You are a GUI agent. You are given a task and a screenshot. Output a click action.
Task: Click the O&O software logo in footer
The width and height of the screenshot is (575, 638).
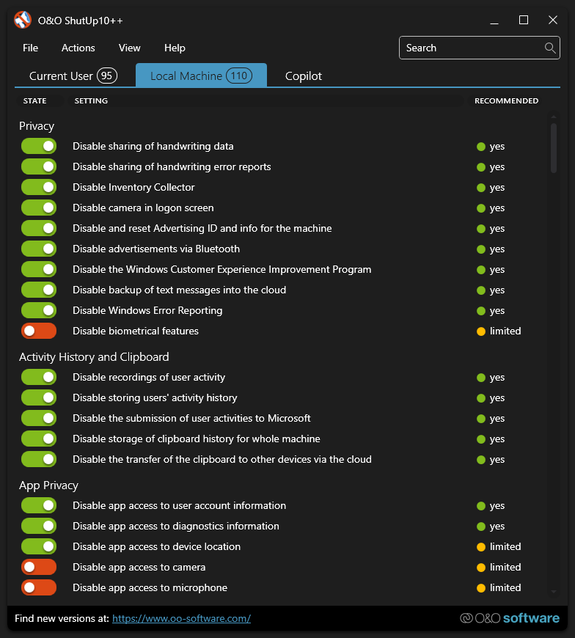click(x=509, y=618)
